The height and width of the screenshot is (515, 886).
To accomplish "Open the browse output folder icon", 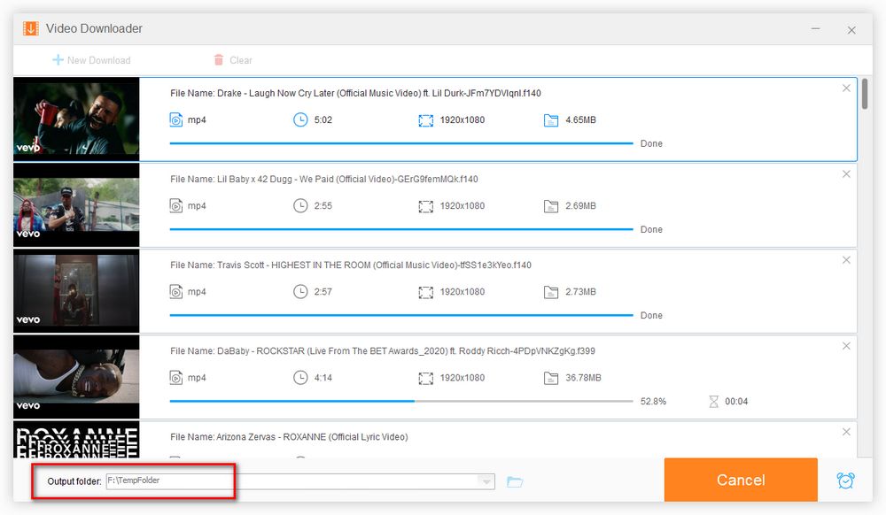I will (515, 481).
